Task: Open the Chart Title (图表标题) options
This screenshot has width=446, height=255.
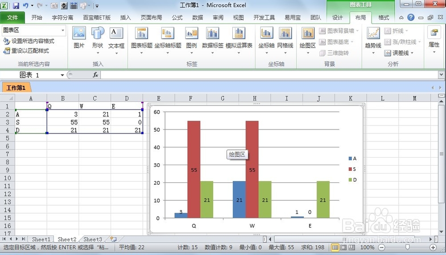Action: 142,40
